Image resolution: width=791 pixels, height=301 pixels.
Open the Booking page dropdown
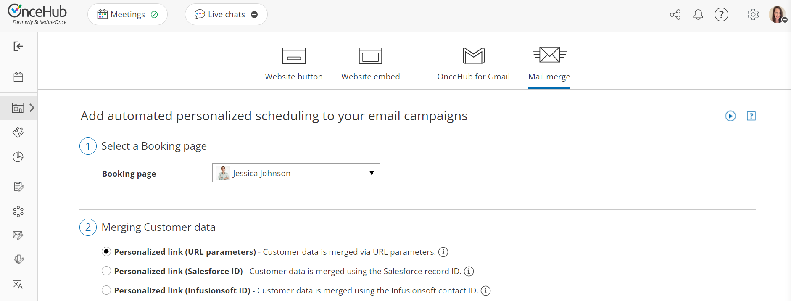coord(296,173)
